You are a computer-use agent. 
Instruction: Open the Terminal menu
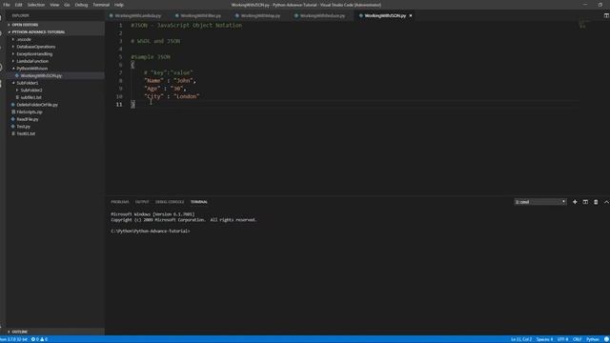(101, 5)
